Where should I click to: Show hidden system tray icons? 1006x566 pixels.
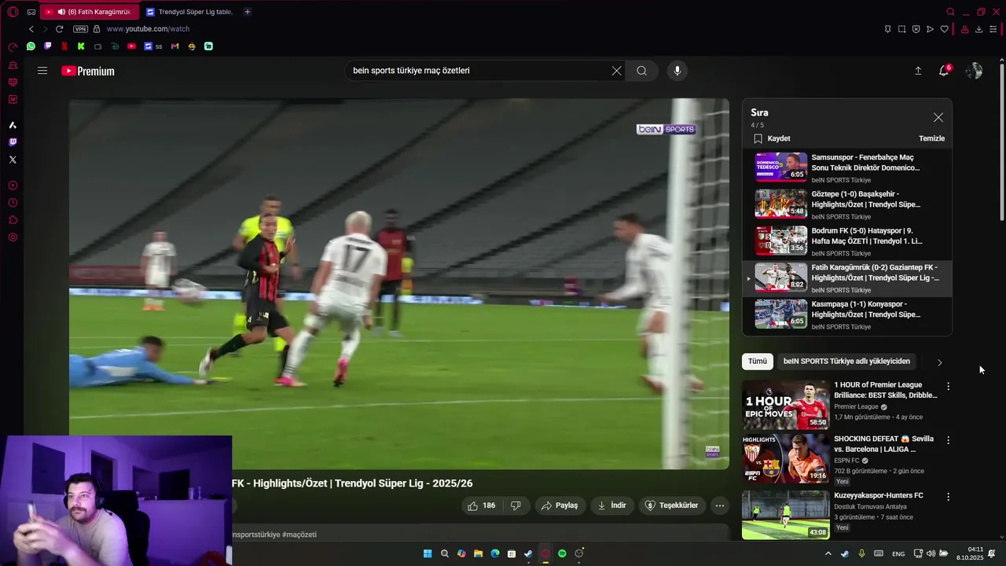tap(828, 553)
